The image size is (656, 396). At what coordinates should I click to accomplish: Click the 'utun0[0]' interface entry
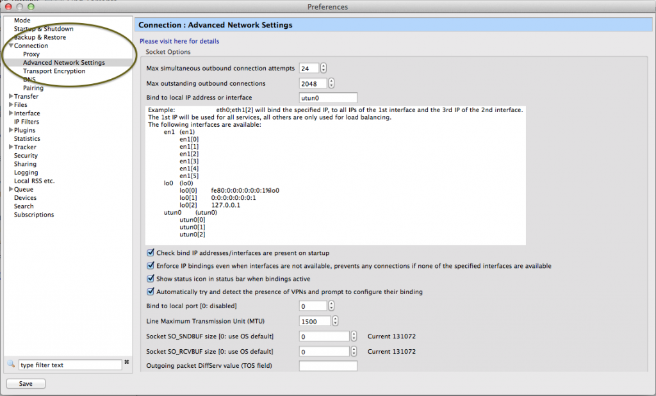(x=192, y=220)
